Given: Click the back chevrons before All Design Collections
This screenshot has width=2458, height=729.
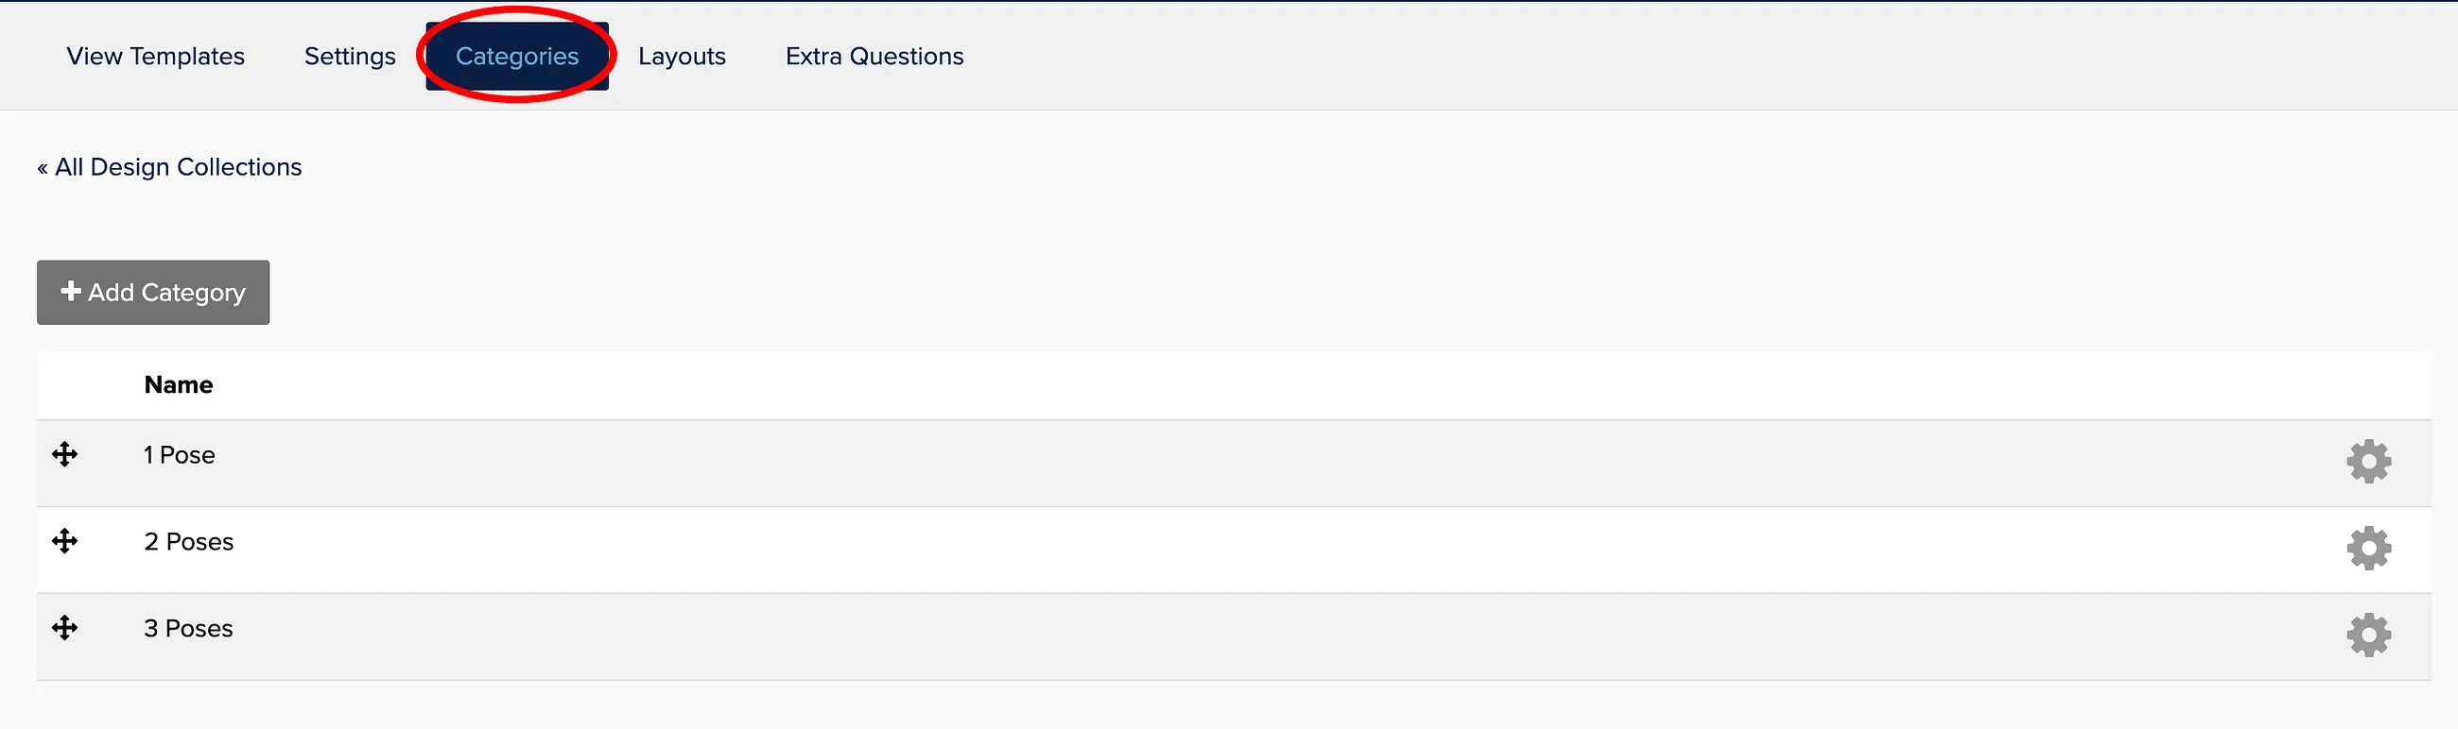Looking at the screenshot, I should pos(43,169).
